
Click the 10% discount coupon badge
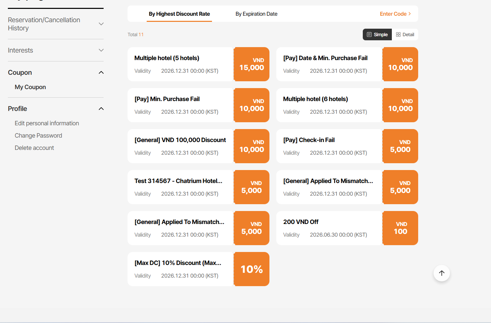(252, 269)
